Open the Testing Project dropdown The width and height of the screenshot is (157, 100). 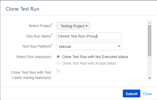[73, 26]
